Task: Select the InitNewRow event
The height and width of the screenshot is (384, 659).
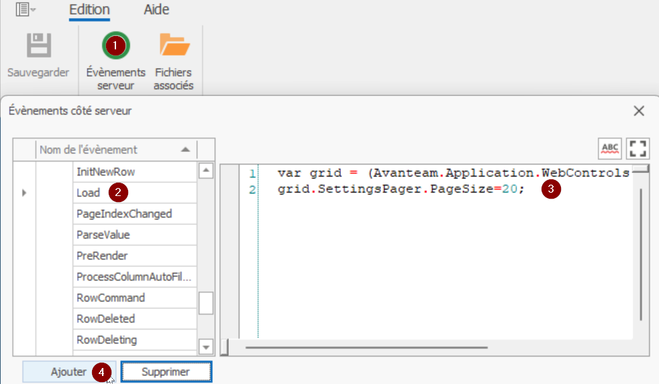Action: [106, 172]
